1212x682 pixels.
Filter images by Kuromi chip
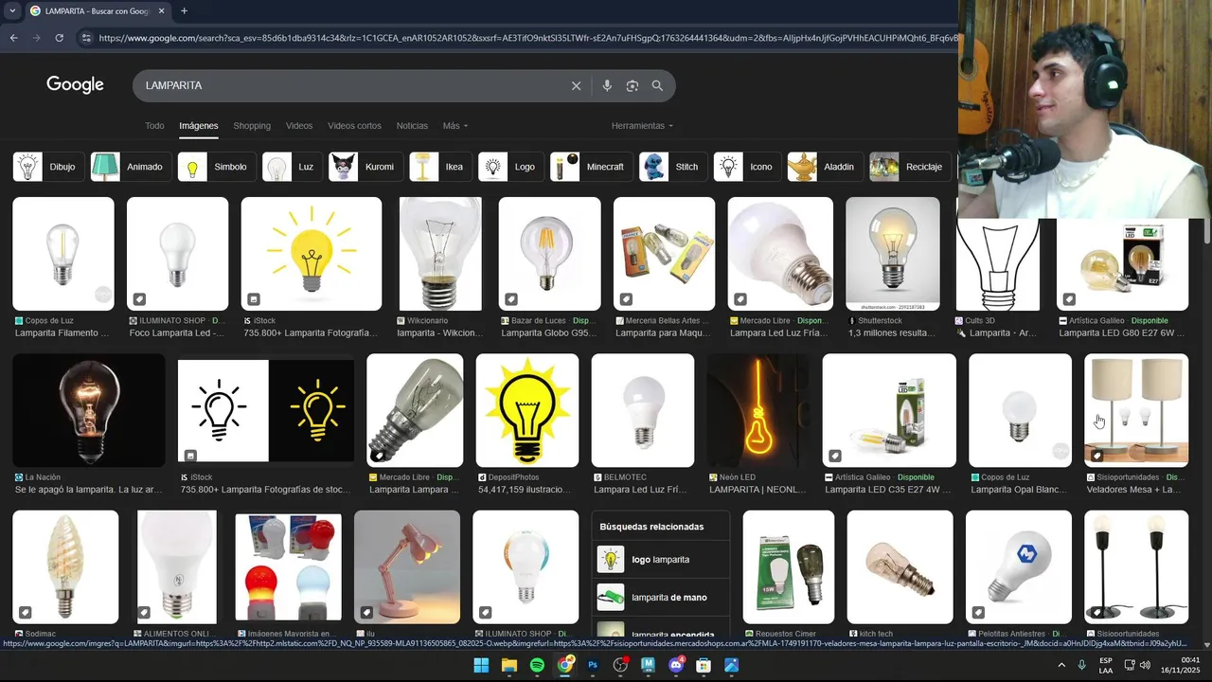click(365, 167)
